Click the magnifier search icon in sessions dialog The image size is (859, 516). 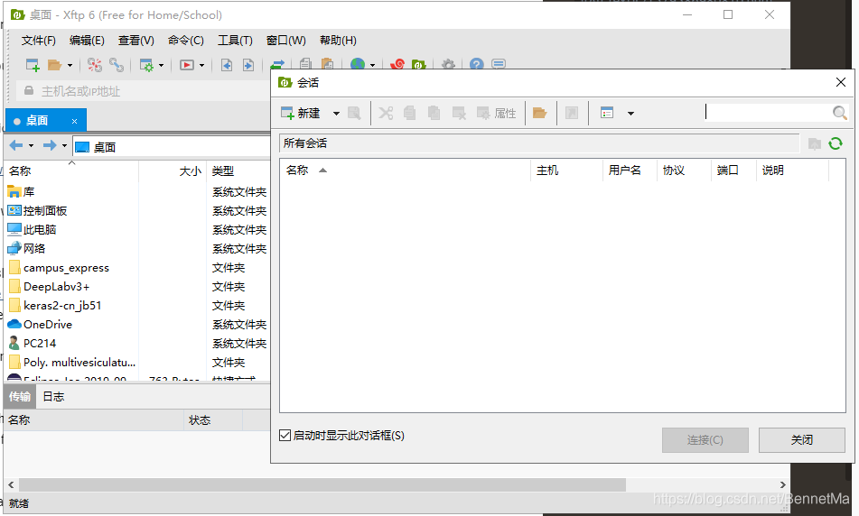[839, 113]
